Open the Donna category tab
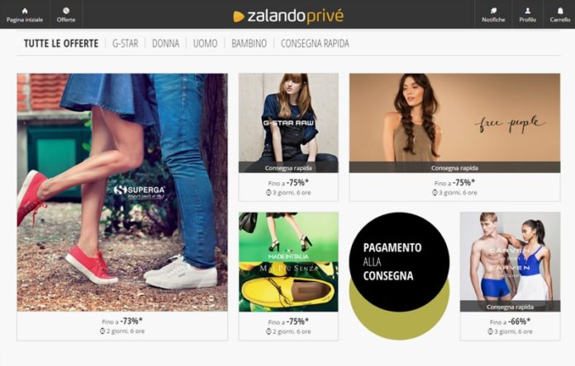Viewport: 575px width, 366px height. point(166,44)
